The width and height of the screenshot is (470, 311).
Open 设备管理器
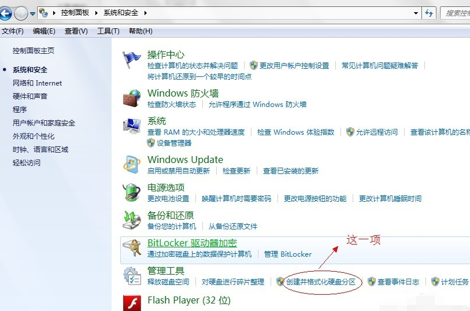[174, 143]
